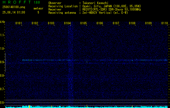The height and width of the screenshot is (108, 170).
Task: Click yellow meteor marker under 0108 column
Action: pos(132,107)
